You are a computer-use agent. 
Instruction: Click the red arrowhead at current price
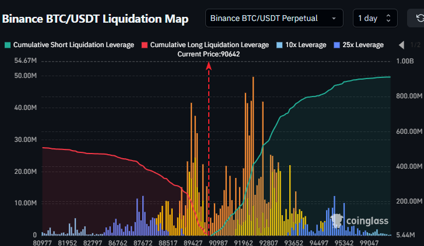pyautogui.click(x=209, y=65)
